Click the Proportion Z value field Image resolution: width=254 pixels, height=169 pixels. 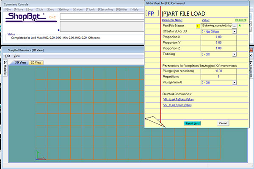coord(218,48)
